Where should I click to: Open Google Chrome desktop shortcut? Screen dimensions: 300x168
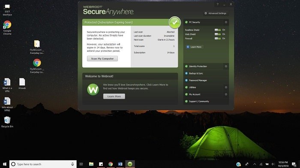coord(7,28)
